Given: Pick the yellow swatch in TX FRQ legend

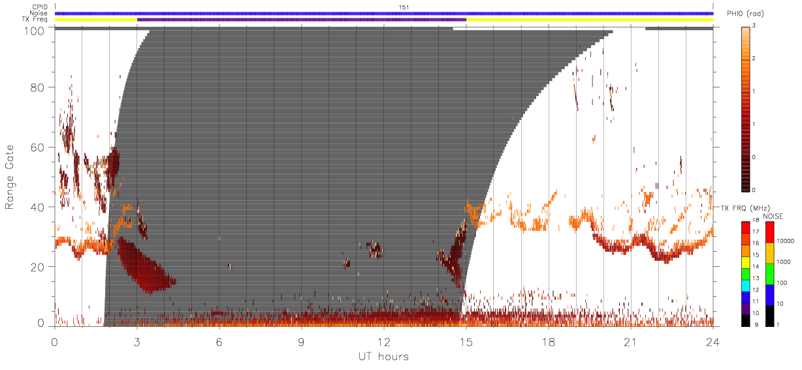Looking at the screenshot, I should coord(746,262).
